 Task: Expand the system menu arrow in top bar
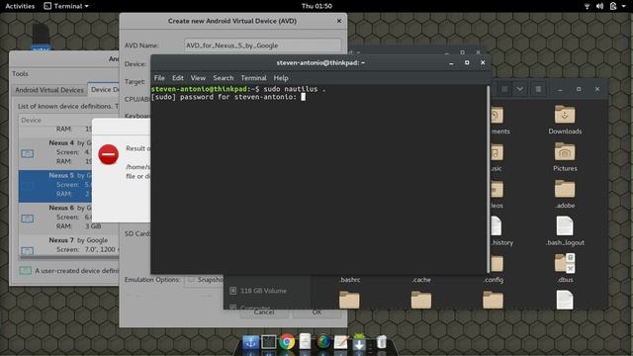[x=624, y=6]
